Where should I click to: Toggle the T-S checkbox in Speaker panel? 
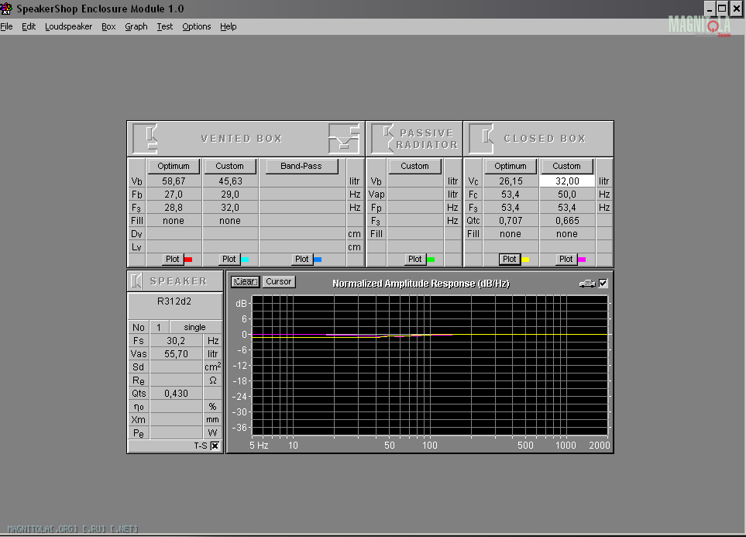215,446
